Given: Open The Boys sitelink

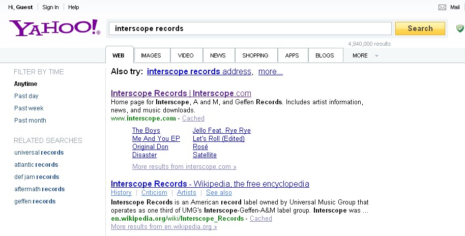Looking at the screenshot, I should 146,130.
